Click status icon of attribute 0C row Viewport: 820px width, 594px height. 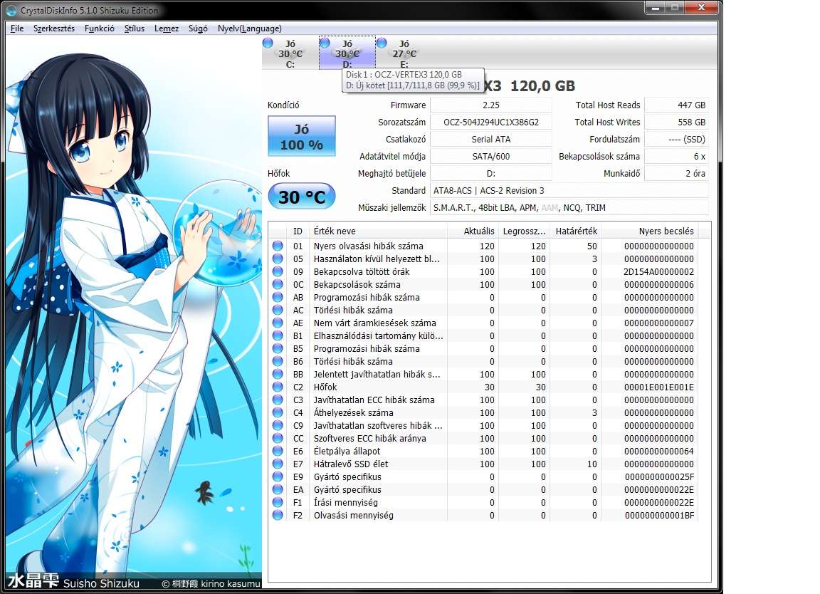[278, 284]
